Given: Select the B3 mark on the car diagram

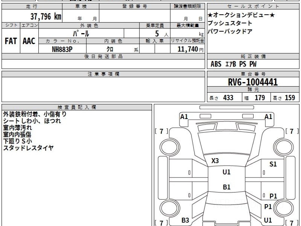Looking at the screenshot, I should pos(185,220).
